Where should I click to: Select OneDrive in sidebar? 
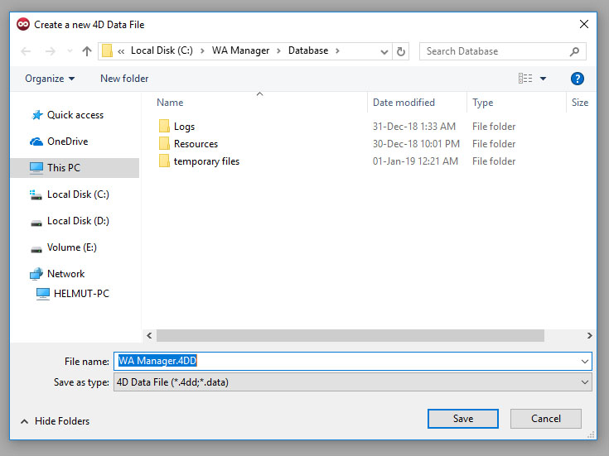[x=68, y=142]
